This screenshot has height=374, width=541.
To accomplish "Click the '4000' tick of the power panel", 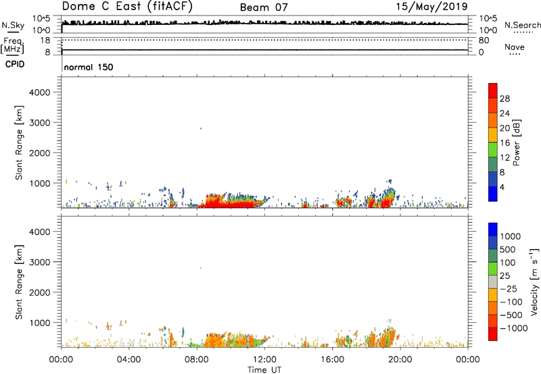I will pyautogui.click(x=39, y=92).
